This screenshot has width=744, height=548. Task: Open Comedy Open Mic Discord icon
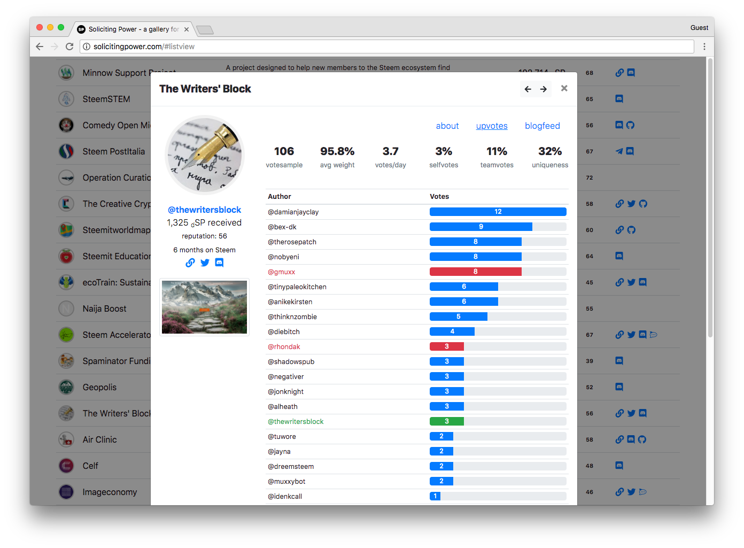point(619,125)
